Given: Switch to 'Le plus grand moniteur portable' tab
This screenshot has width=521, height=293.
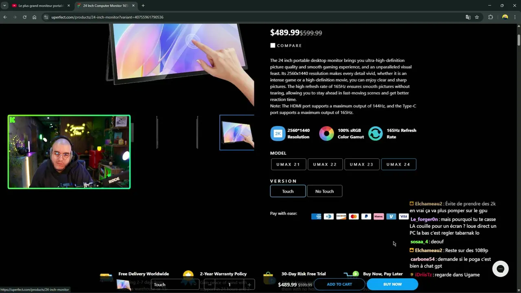Looking at the screenshot, I should [x=41, y=6].
